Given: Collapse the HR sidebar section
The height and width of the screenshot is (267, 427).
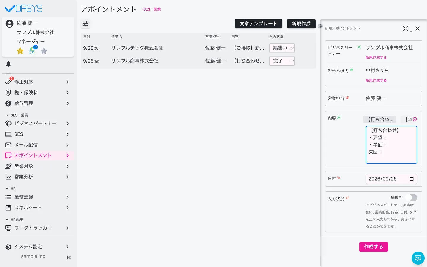Looking at the screenshot, I should point(11,189).
